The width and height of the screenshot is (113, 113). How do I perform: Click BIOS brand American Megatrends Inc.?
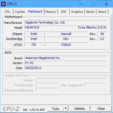(x=66, y=58)
